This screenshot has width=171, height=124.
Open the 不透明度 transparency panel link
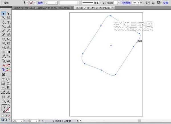point(126,3)
